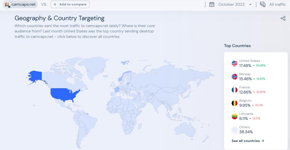This screenshot has width=290, height=150.
Task: Expand the date picker caret arrow
Action: [x=250, y=5]
